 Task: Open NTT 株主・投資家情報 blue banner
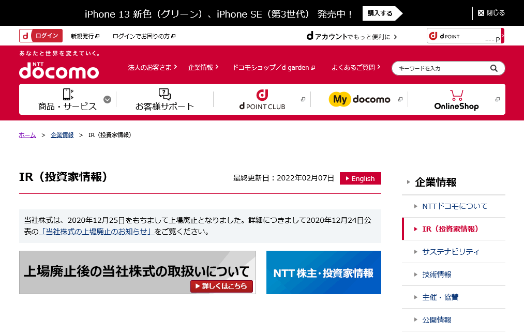[323, 272]
